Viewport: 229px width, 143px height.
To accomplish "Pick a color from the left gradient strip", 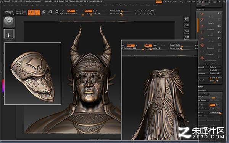I will 3,86.
